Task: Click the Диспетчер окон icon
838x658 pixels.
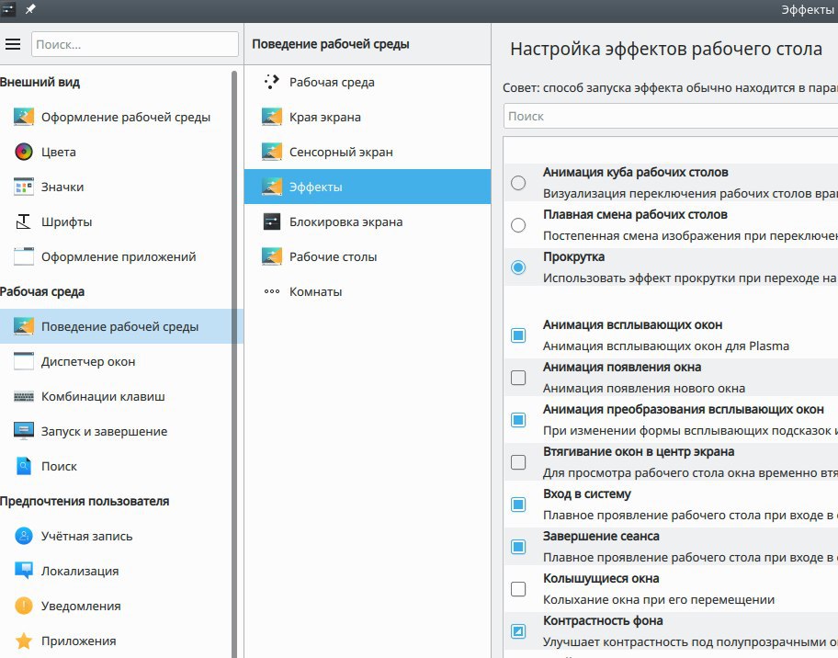Action: 24,361
